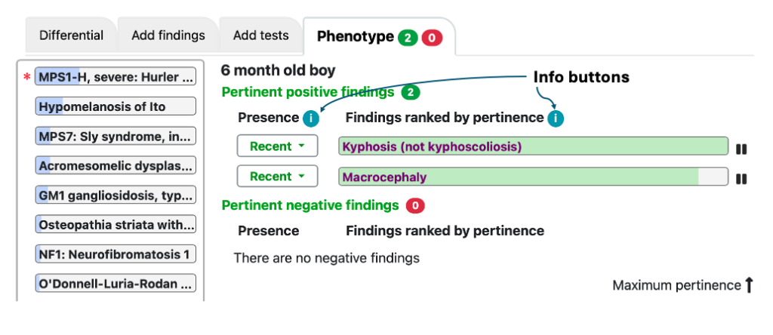Click the red negative count badge on Phenotype tab
The image size is (773, 335).
432,38
